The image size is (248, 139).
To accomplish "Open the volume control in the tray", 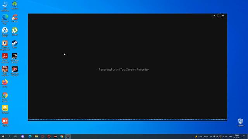I will pos(226,136).
